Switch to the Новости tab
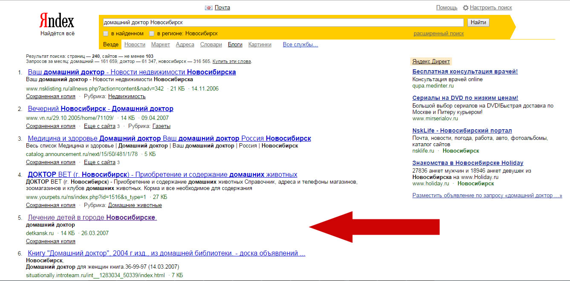Screen dimensions: 570x281 (135, 45)
